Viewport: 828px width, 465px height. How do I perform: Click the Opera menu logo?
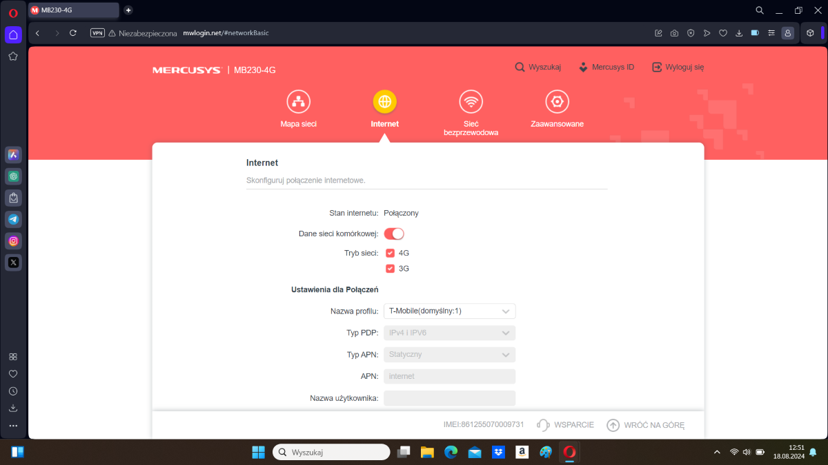pyautogui.click(x=13, y=13)
